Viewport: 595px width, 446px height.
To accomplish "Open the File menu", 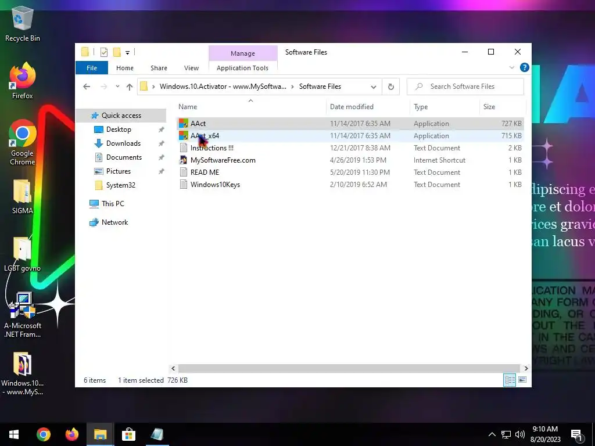I will pyautogui.click(x=92, y=68).
